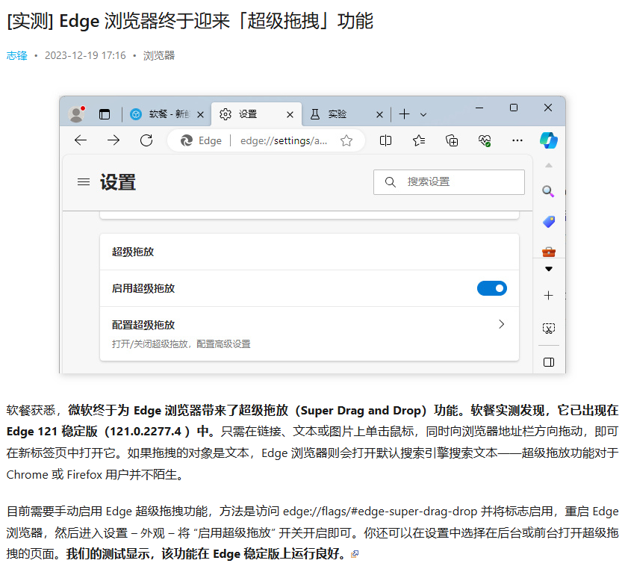Open sidebar Search magnifier icon
Screen dimensions: 625x575
point(549,191)
